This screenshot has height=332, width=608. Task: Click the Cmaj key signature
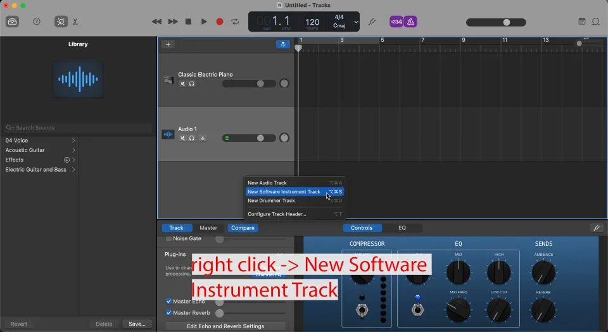coord(339,25)
